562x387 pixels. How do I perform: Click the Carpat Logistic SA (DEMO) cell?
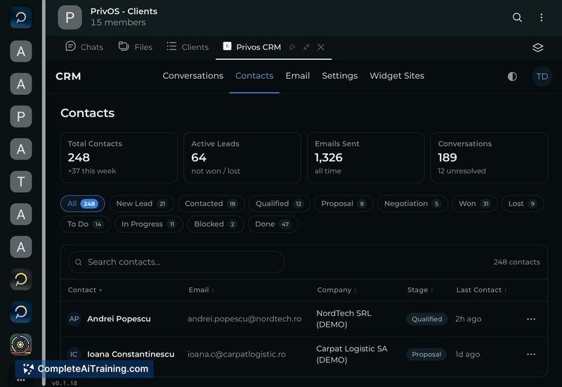(x=352, y=354)
